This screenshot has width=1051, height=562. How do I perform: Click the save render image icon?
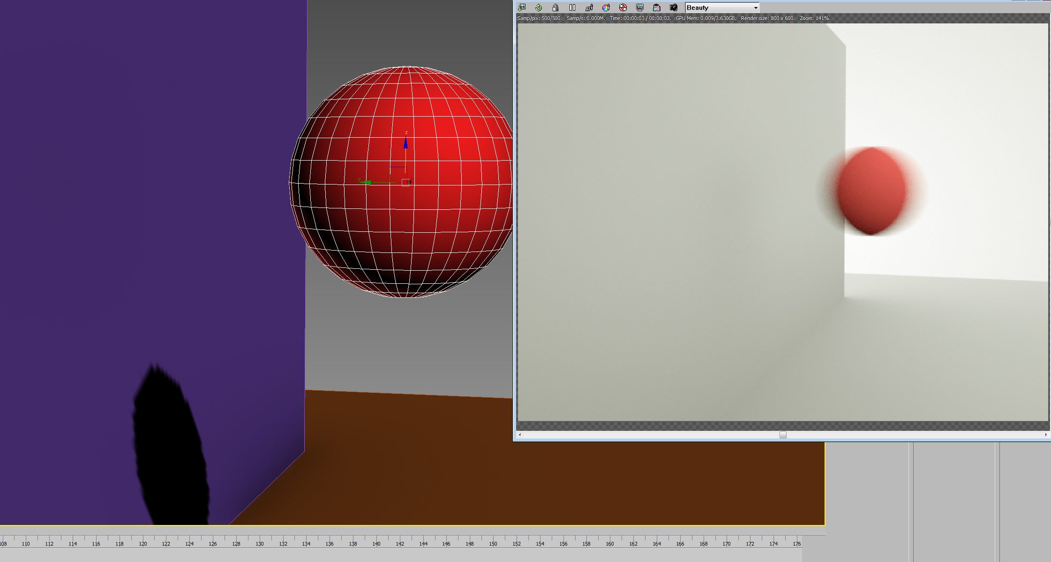(522, 7)
